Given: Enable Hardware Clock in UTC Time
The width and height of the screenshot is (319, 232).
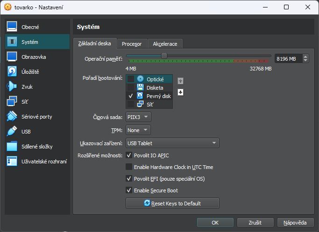Looking at the screenshot, I should click(129, 167).
